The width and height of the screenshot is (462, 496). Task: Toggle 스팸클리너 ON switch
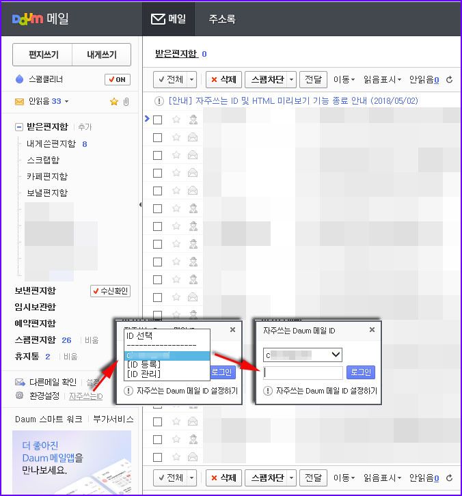118,79
